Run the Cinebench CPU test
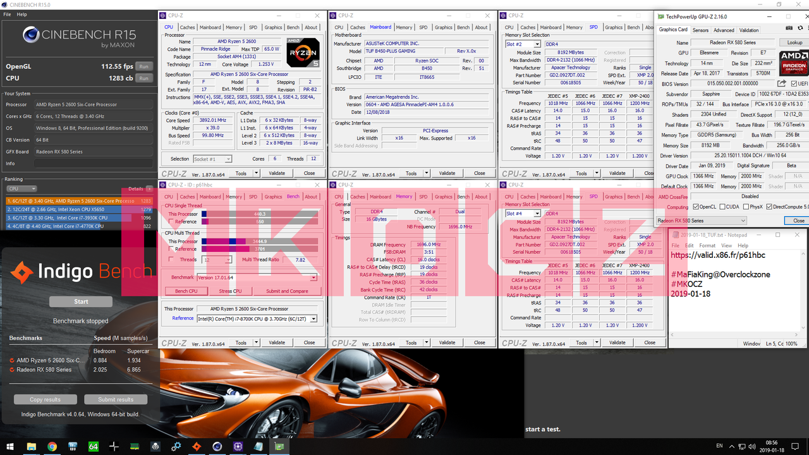Image resolution: width=809 pixels, height=455 pixels. coord(144,78)
